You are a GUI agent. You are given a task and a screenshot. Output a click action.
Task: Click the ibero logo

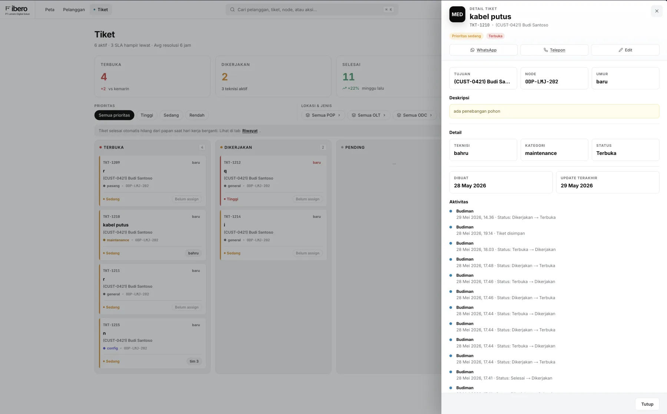[x=17, y=10]
